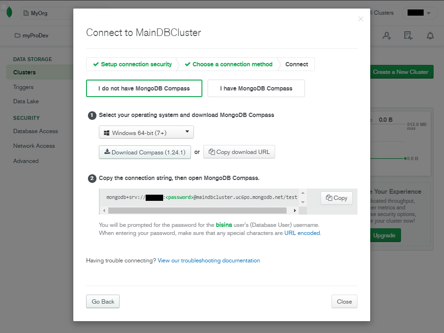Click the horizontal scrollbar left arrow
444x333 pixels.
tap(104, 210)
